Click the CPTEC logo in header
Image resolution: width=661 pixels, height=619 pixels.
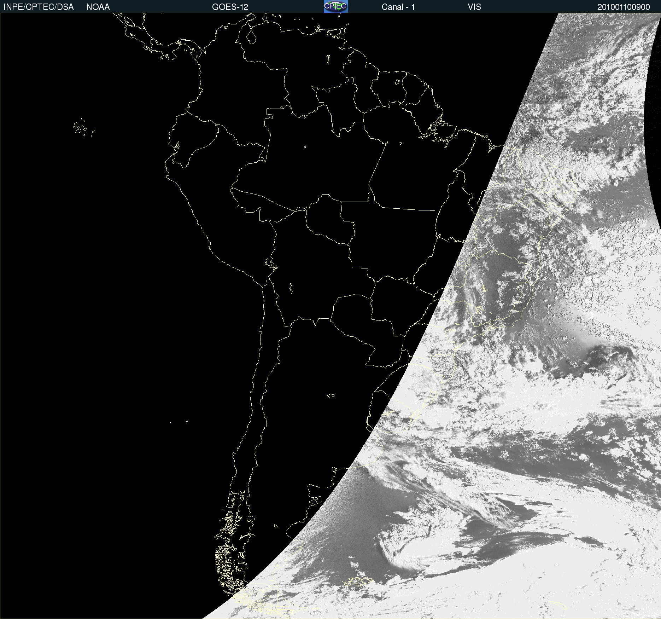pos(336,6)
